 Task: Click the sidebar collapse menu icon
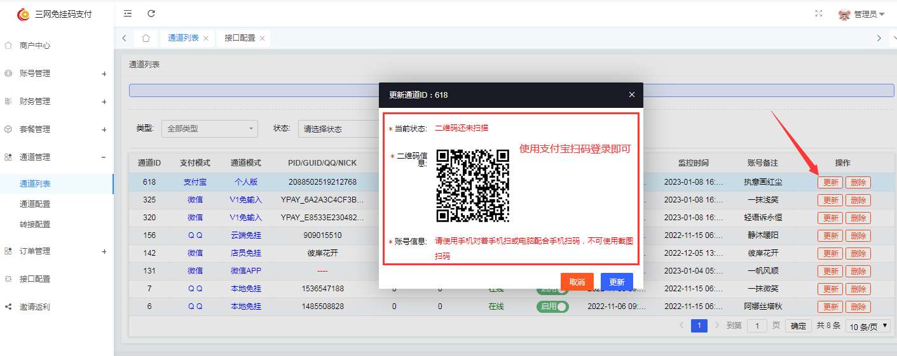(x=128, y=13)
